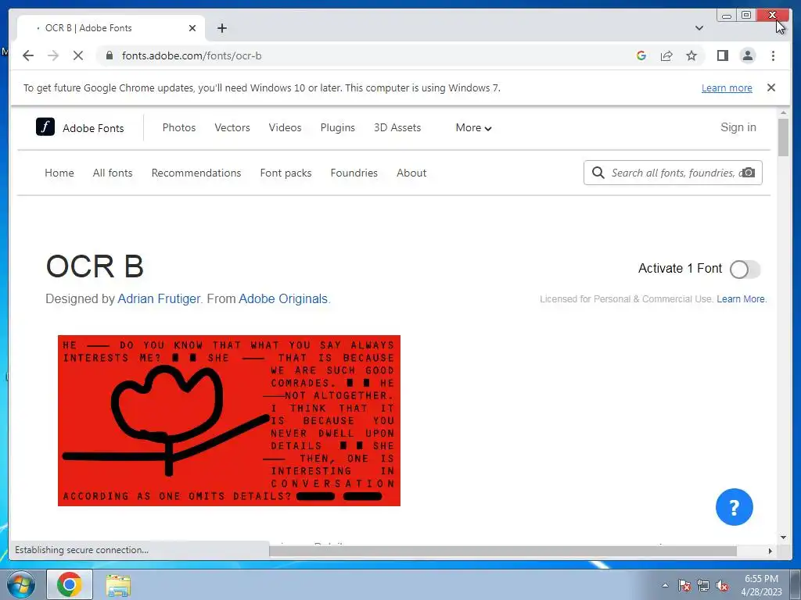Open the Foundries page
Viewport: 801px width, 600px height.
pyautogui.click(x=354, y=173)
